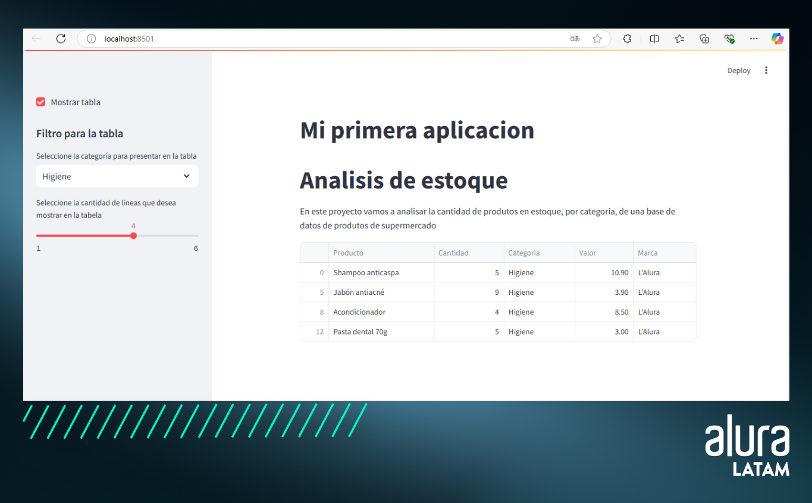Image resolution: width=812 pixels, height=503 pixels.
Task: Uncheck the Mostrar tabla checkbox
Action: [41, 102]
